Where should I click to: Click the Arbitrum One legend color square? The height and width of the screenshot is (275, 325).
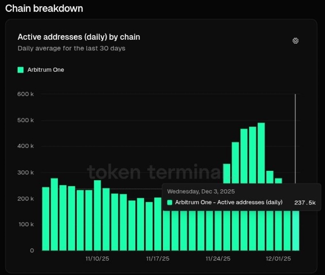click(x=21, y=70)
